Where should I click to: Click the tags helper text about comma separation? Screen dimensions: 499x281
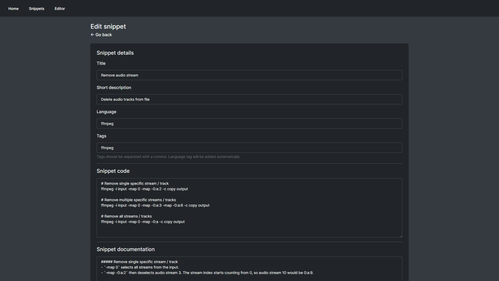(168, 157)
